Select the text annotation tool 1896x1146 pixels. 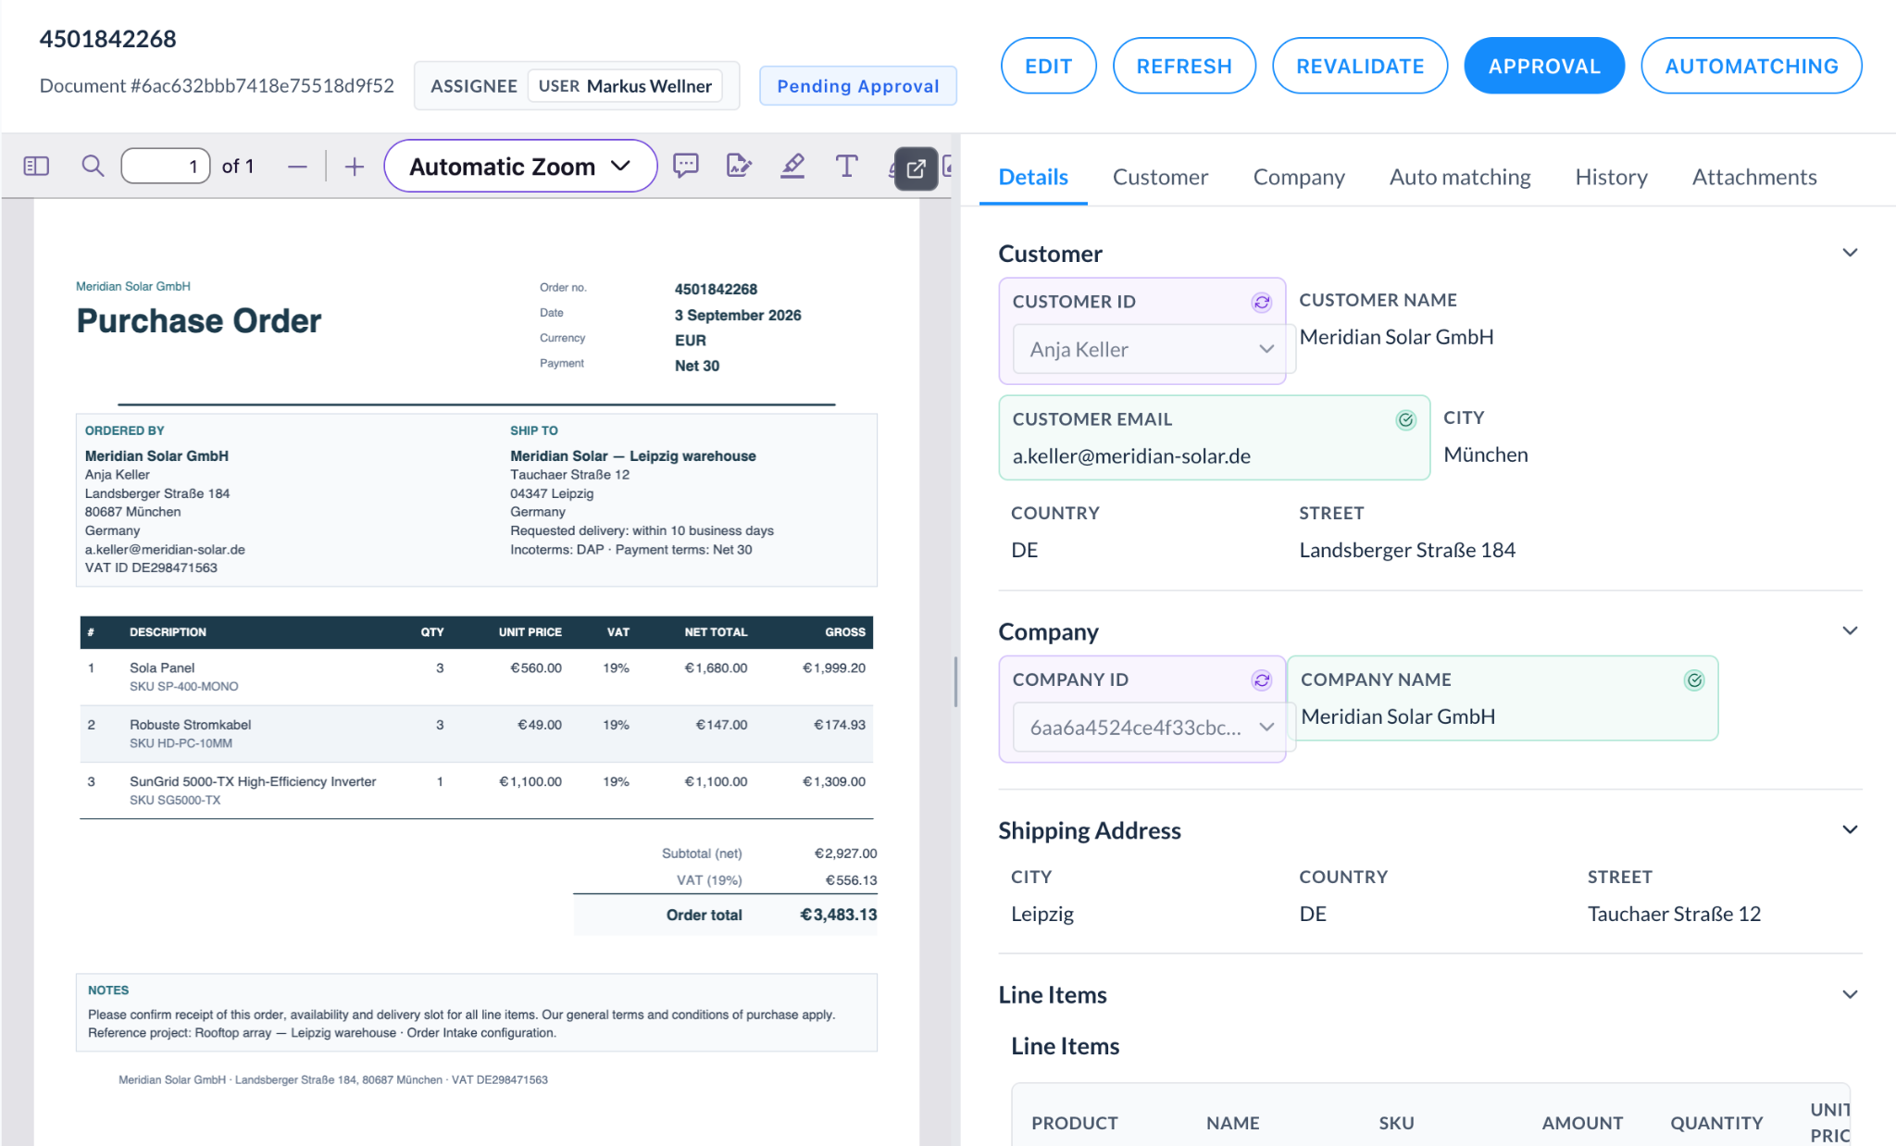pos(846,167)
